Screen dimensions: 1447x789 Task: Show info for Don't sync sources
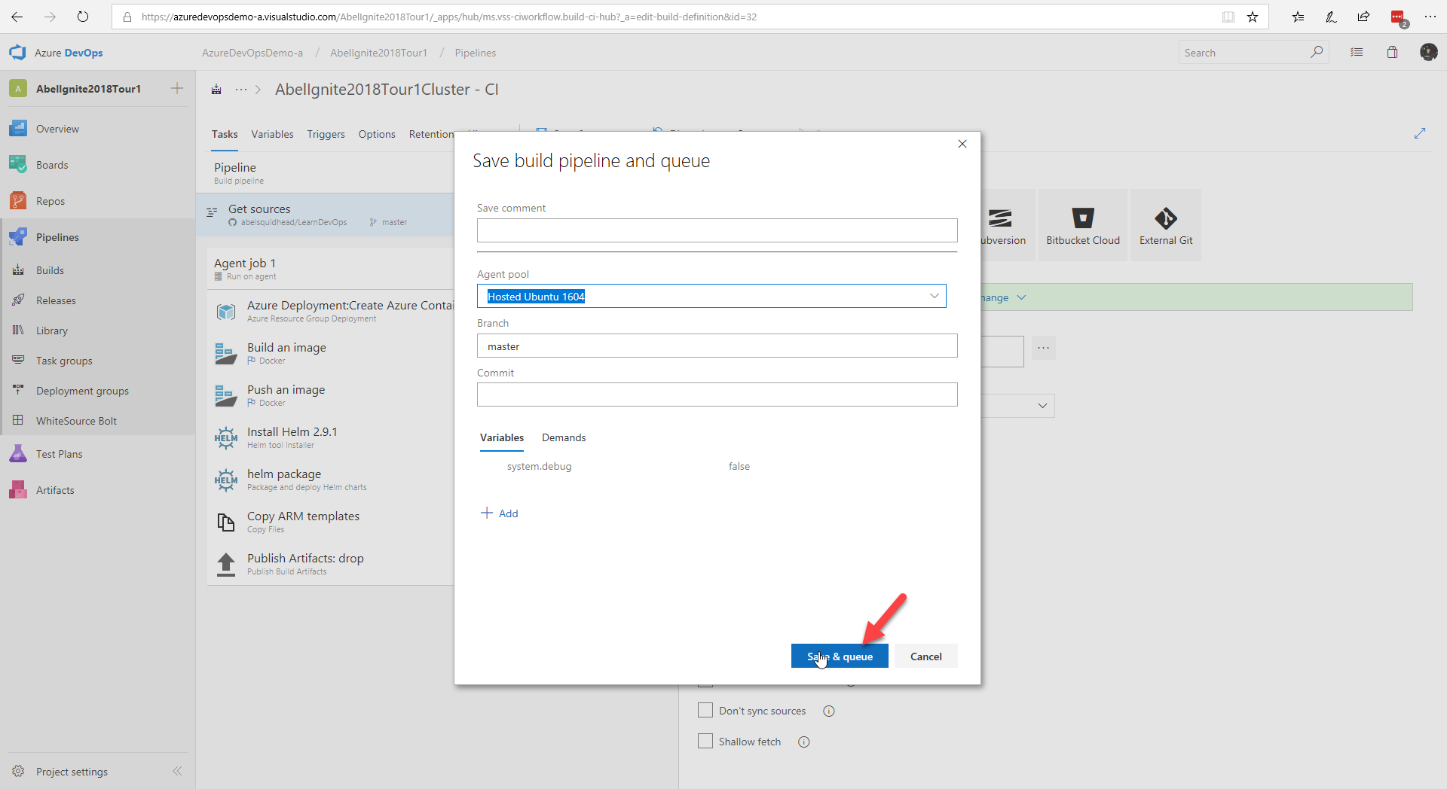click(x=829, y=711)
